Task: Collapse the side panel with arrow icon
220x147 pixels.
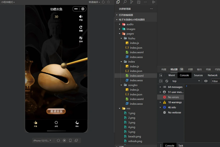Action: [154, 2]
